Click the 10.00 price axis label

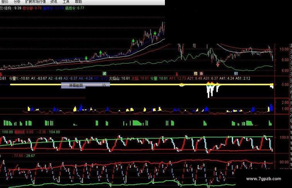tap(284, 49)
